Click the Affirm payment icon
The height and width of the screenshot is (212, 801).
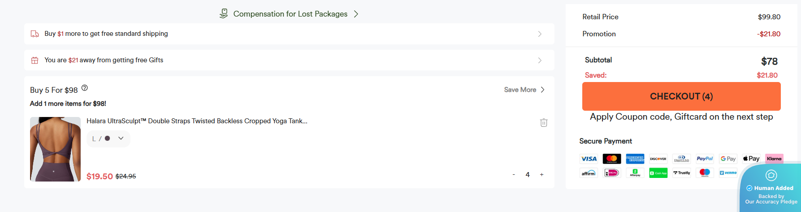tap(589, 173)
